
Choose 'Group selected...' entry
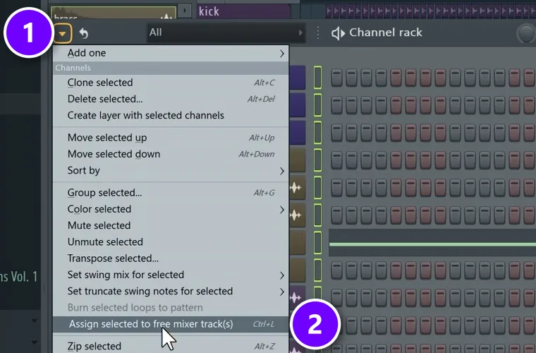click(171, 193)
